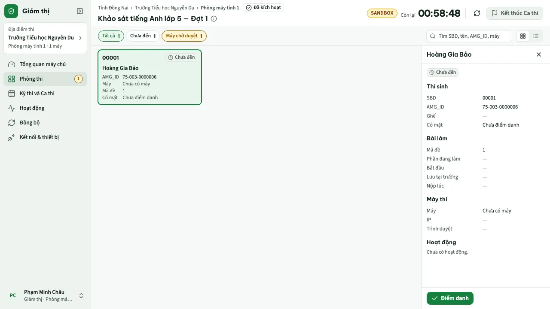Click the AMG_ID value 75-003-0000006 in detail panel
Image resolution: width=550 pixels, height=309 pixels.
coord(500,107)
